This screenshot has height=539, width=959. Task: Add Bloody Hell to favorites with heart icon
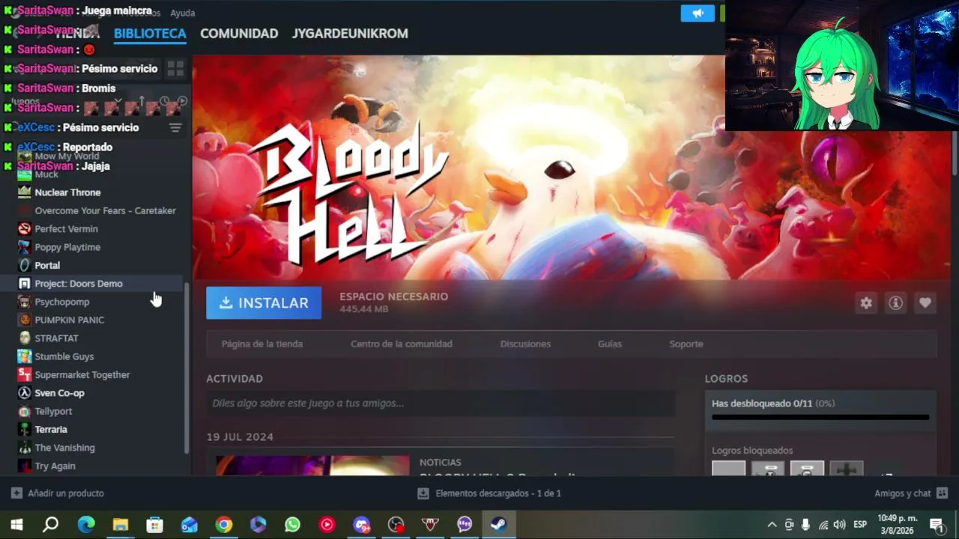(925, 303)
